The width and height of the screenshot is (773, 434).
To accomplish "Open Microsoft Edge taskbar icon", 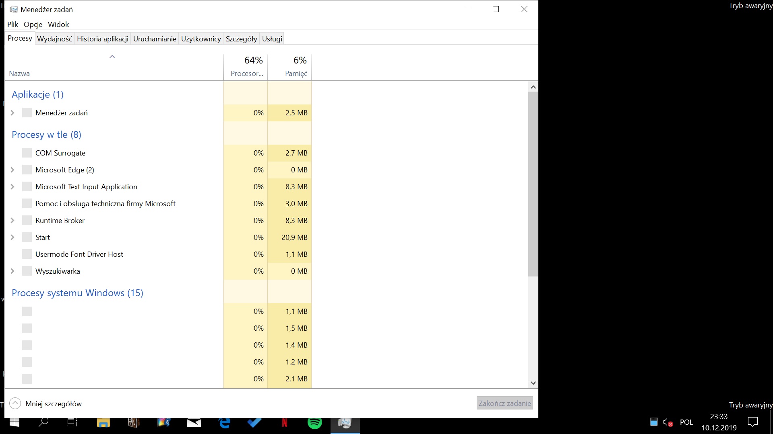I will tap(224, 423).
